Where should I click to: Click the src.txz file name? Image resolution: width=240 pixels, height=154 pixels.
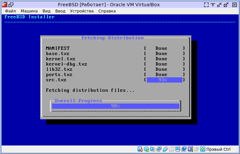coord(56,80)
